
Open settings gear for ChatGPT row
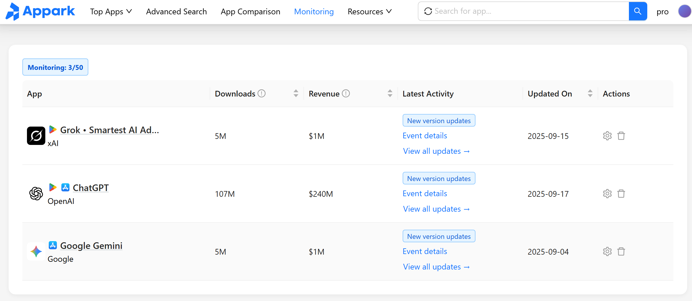click(607, 194)
